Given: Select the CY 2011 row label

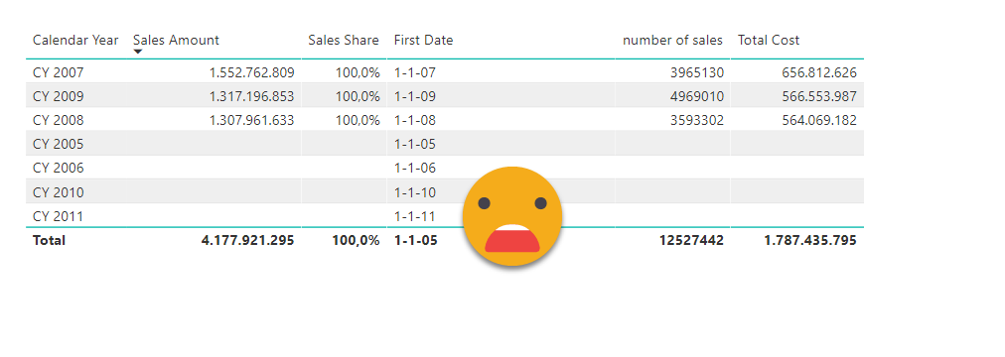Looking at the screenshot, I should 59,216.
